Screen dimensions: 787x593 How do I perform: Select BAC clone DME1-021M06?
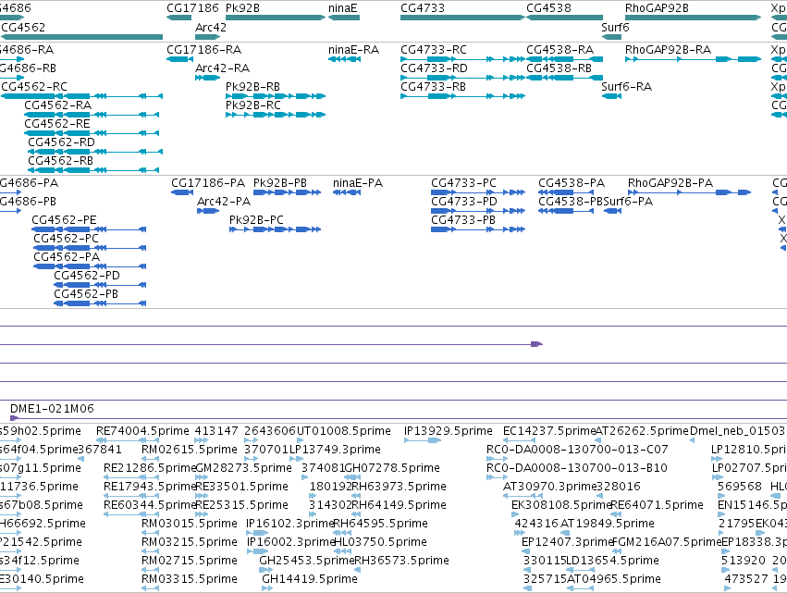[x=52, y=409]
